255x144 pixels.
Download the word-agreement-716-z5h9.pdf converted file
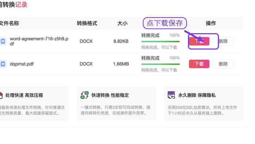[199, 41]
